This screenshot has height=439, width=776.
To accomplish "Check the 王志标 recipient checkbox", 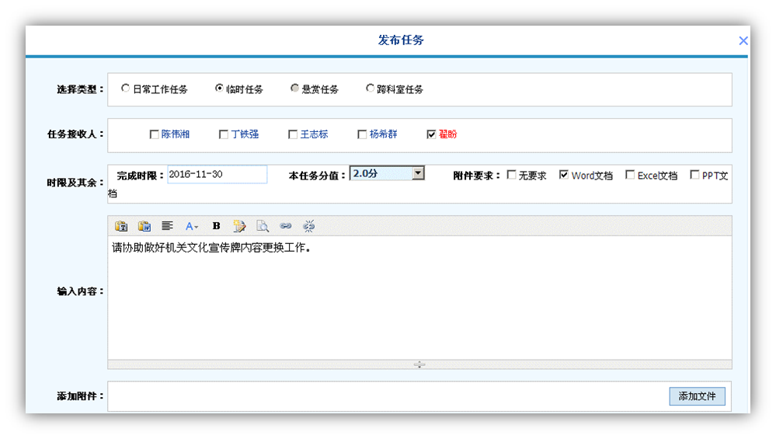I will pyautogui.click(x=293, y=134).
